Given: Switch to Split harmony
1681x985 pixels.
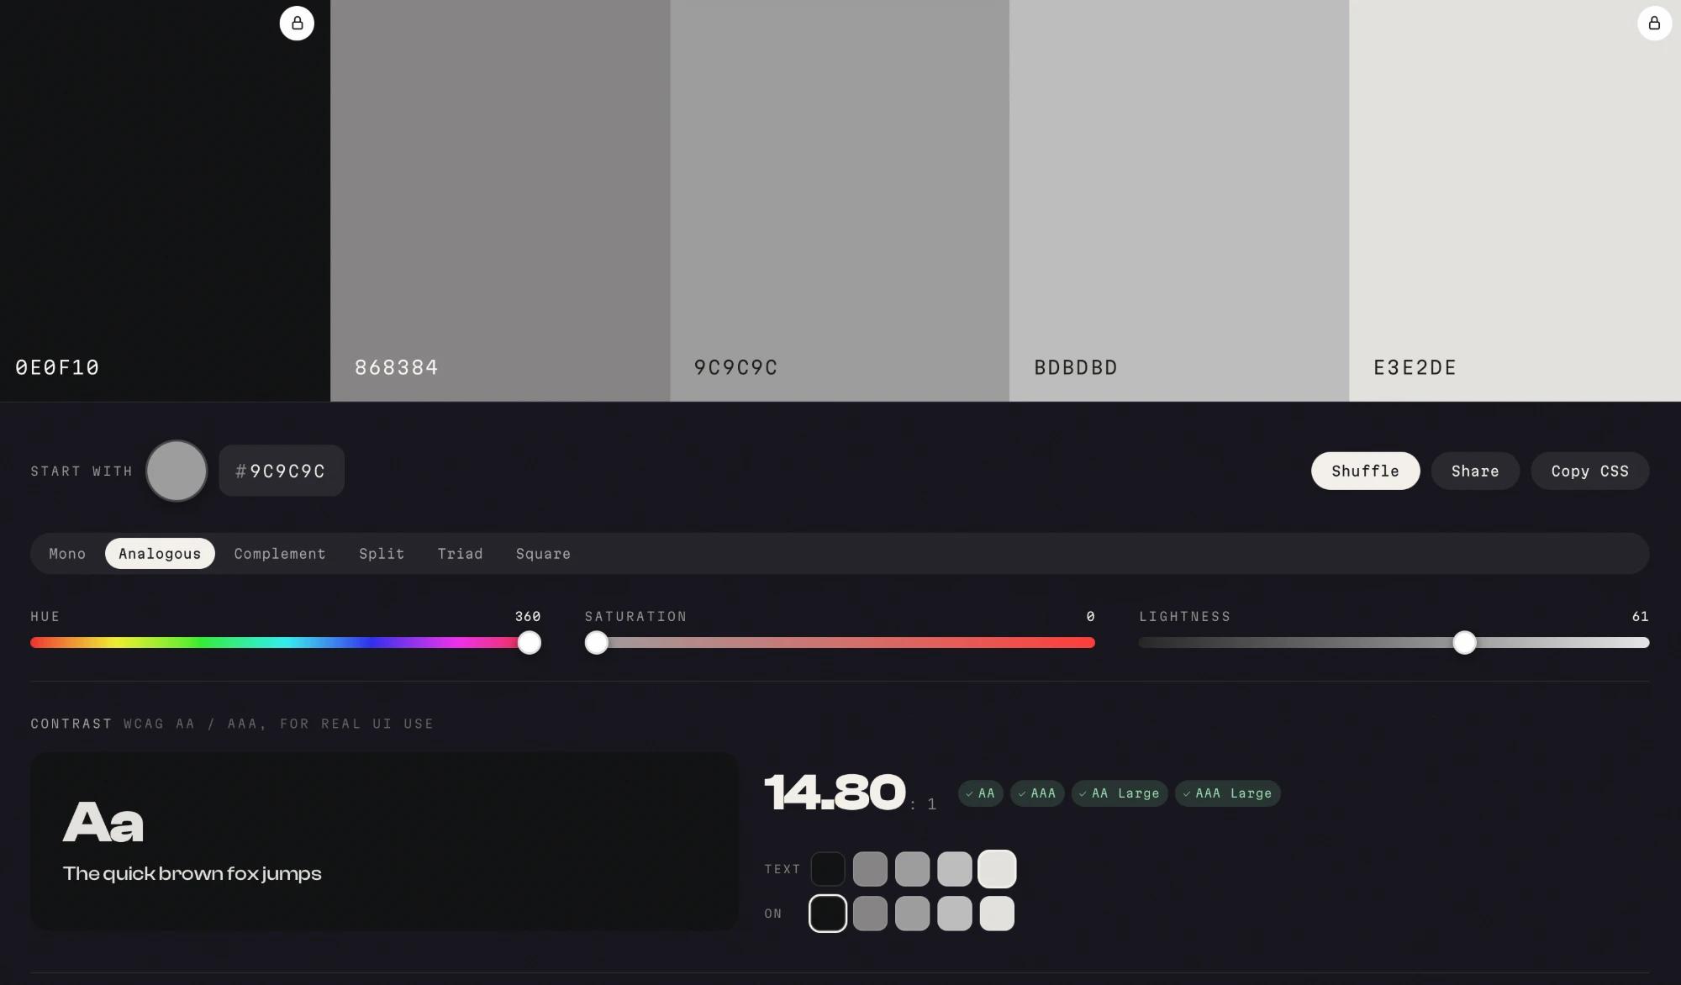Looking at the screenshot, I should pyautogui.click(x=382, y=554).
